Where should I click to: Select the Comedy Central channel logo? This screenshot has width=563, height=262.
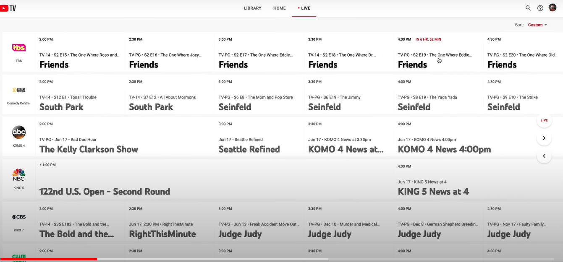tap(19, 90)
